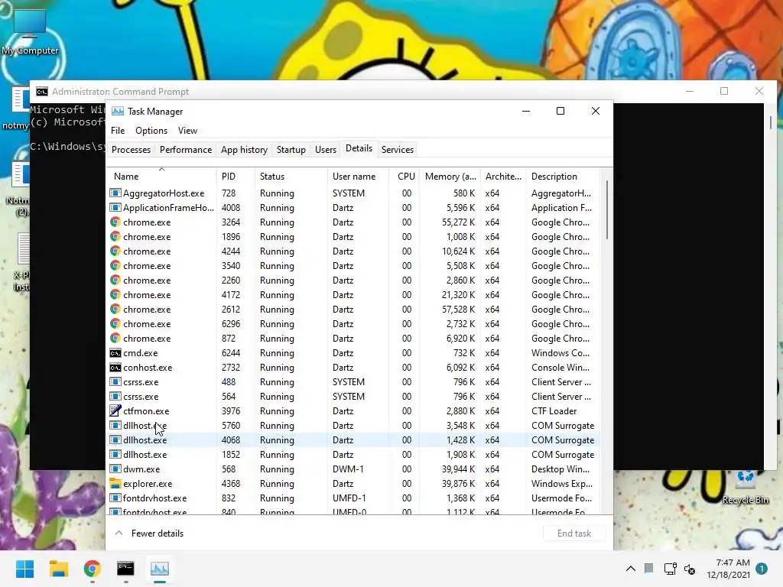This screenshot has width=783, height=587.
Task: Sort by Memory column header
Action: (x=450, y=177)
